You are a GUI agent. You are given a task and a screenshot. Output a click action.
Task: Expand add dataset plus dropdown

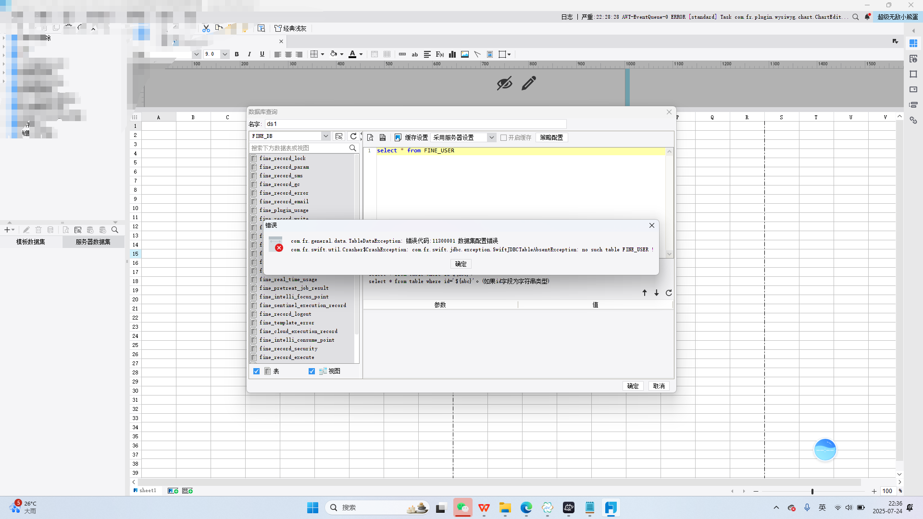tap(9, 230)
